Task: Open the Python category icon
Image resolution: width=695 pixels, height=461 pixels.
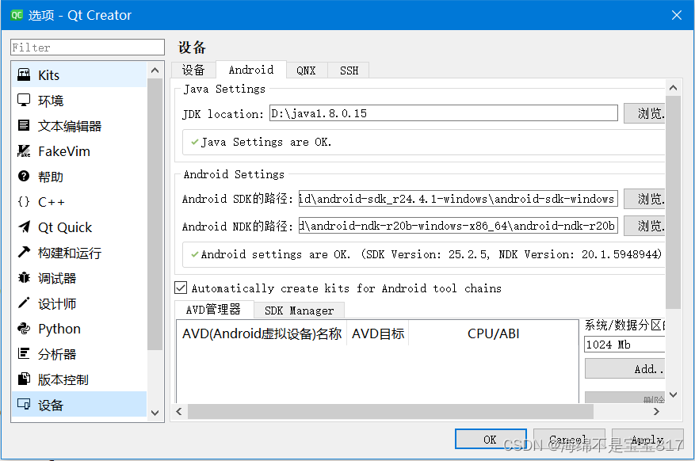Action: pyautogui.click(x=24, y=329)
